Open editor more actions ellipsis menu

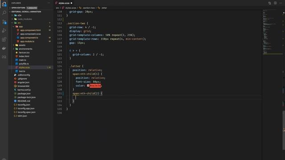[281, 3]
